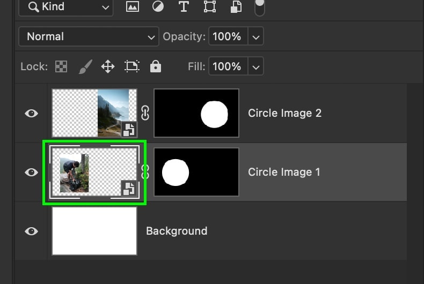Filter for smart object layers
The width and height of the screenshot is (424, 284).
pyautogui.click(x=236, y=6)
